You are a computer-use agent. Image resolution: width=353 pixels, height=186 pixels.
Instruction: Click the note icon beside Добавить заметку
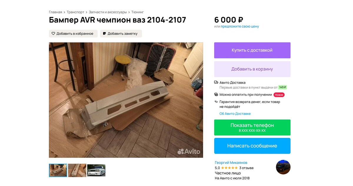[104, 33]
